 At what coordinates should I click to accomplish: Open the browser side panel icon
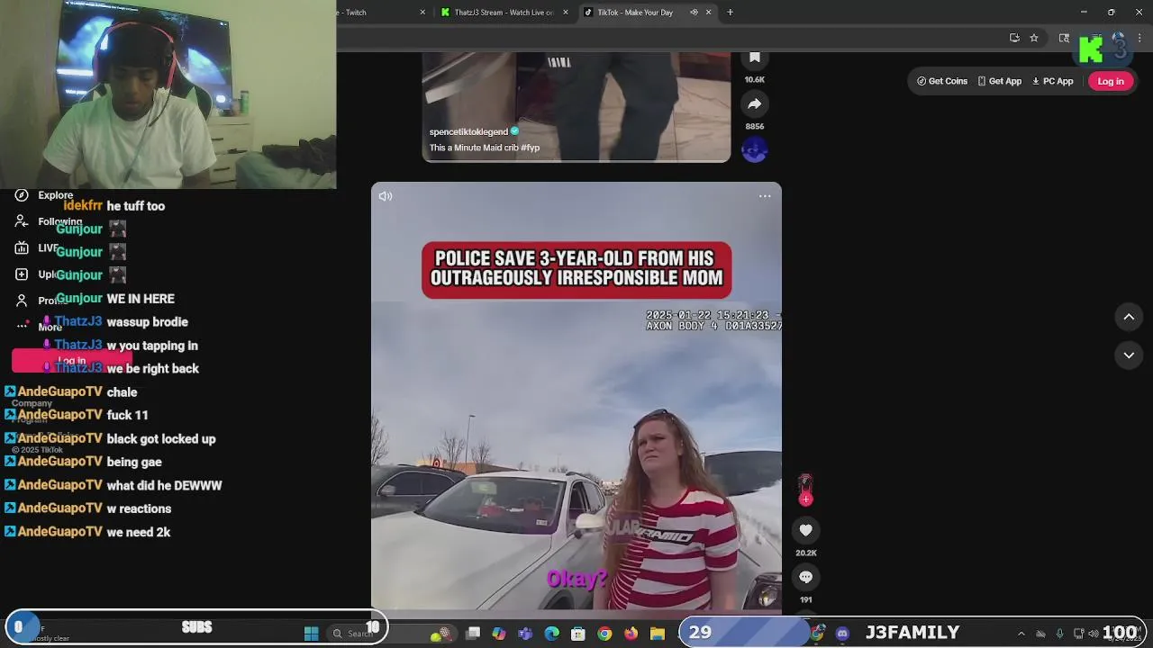[1064, 38]
